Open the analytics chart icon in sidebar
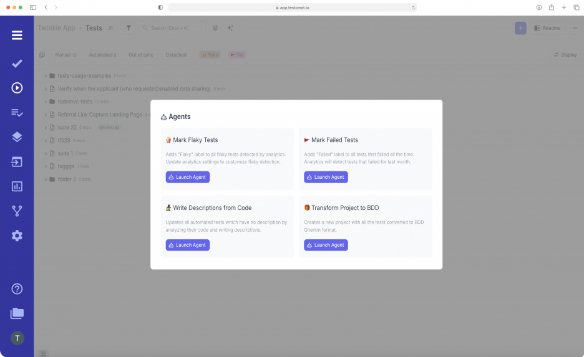The height and width of the screenshot is (357, 584). coord(17,186)
